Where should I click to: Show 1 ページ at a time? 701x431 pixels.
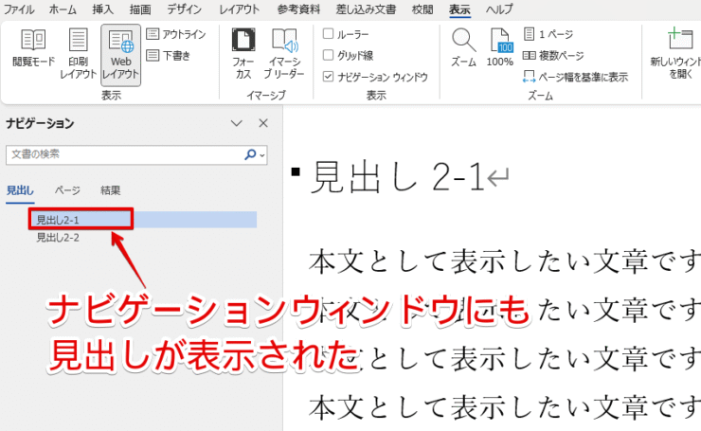[548, 34]
